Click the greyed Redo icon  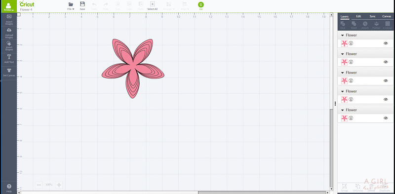coord(106,6)
